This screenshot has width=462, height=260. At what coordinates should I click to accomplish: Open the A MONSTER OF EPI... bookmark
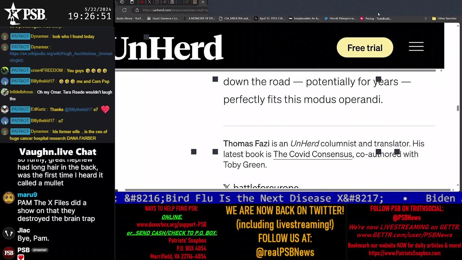pos(199,18)
